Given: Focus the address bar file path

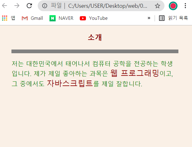Looking at the screenshot, I should pyautogui.click(x=108, y=6).
